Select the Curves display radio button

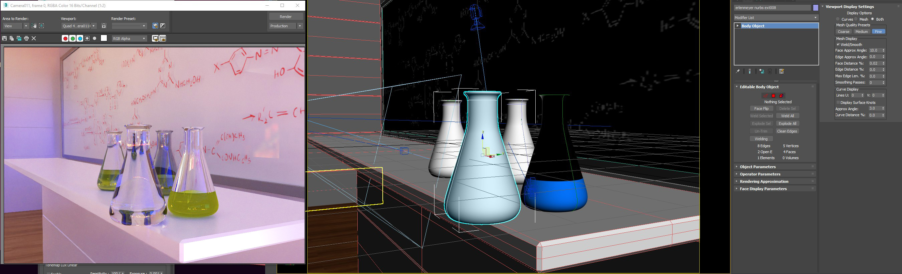pyautogui.click(x=838, y=19)
